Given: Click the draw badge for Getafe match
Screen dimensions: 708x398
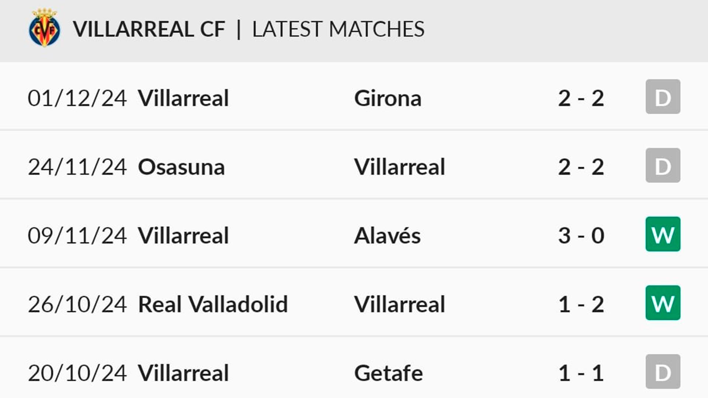Looking at the screenshot, I should coord(663,371).
